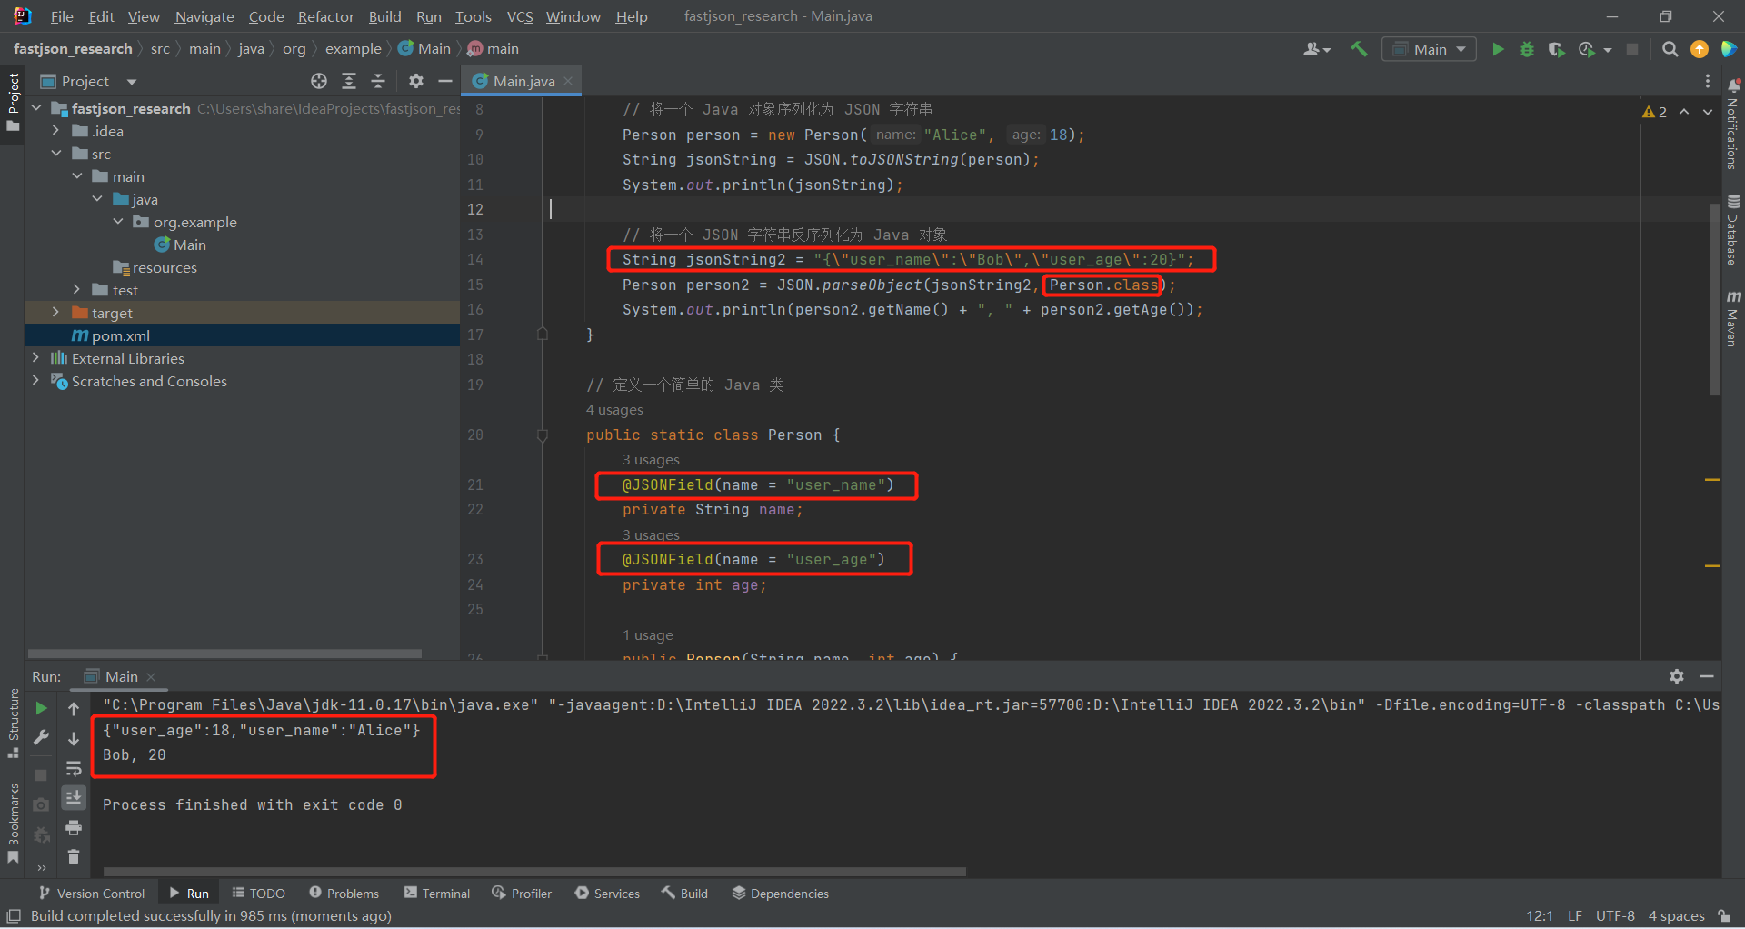The width and height of the screenshot is (1745, 929).
Task: Open the Terminal tool window
Action: pyautogui.click(x=437, y=894)
